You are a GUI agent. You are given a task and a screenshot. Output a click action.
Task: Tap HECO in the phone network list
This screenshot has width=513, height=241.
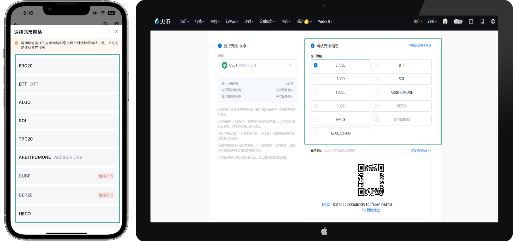[68, 214]
